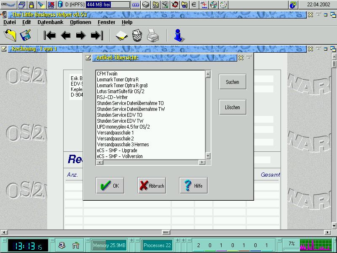Click the new document paper icon
Screen dimensions: 337x253
pos(122,35)
